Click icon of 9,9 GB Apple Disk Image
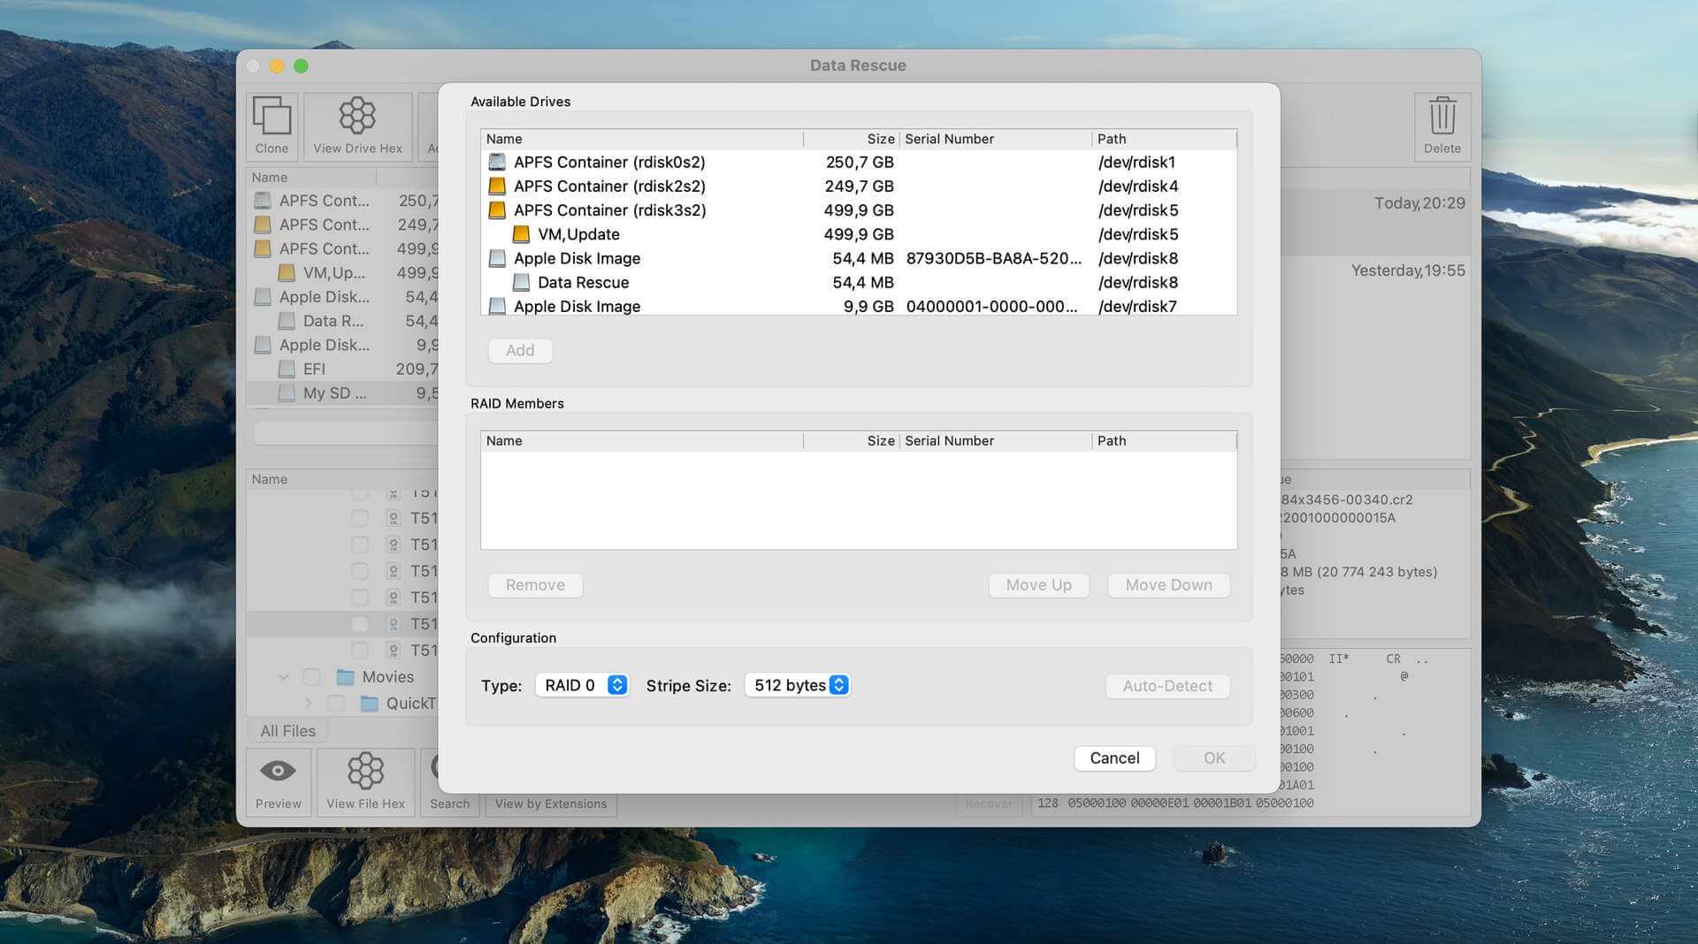Viewport: 1698px width, 944px height. [497, 306]
